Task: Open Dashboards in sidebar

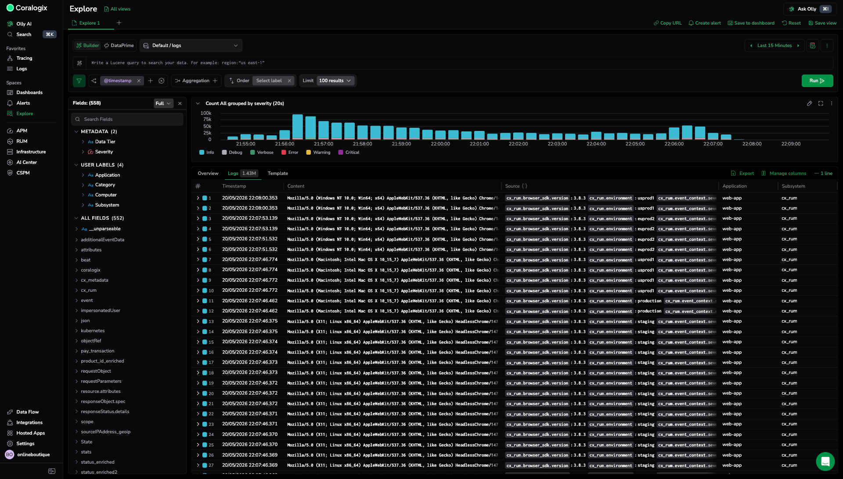Action: pos(29,92)
